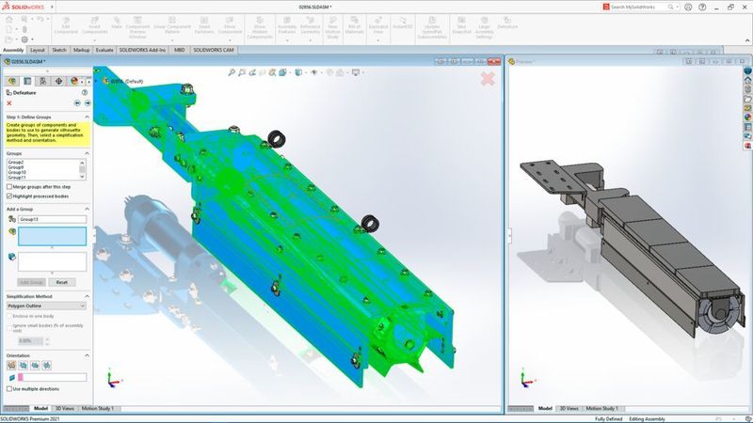The width and height of the screenshot is (753, 423).
Task: Cancel Defeature with the red X
Action: tap(9, 103)
